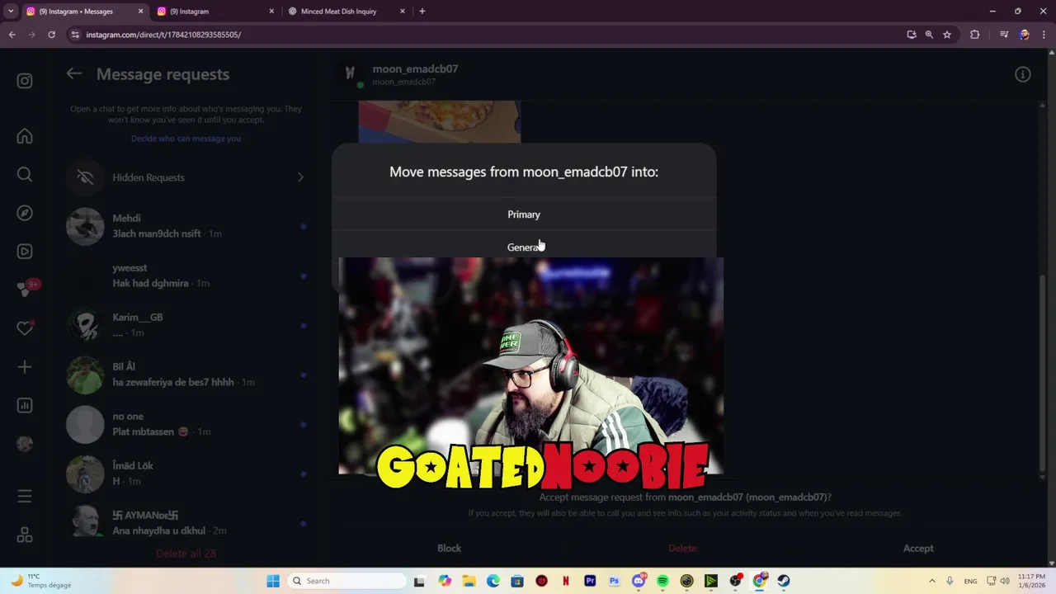1056x594 pixels.
Task: Open the weather widget in taskbar
Action: 41,581
